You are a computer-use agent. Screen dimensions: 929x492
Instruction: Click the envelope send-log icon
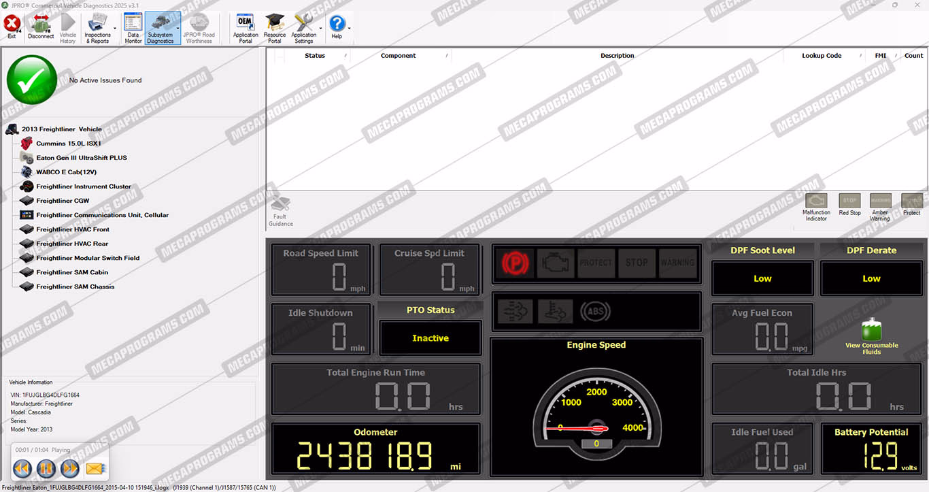coord(95,468)
